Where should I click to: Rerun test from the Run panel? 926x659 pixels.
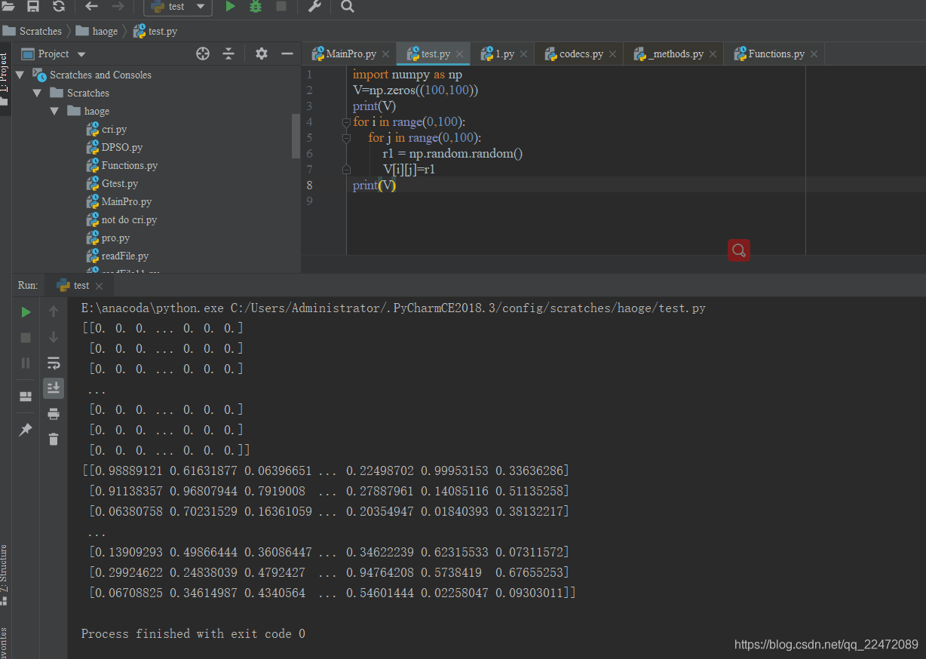click(x=26, y=312)
